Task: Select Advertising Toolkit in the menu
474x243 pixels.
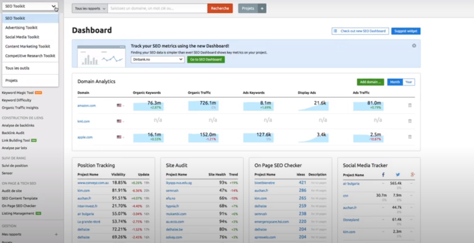Action: pos(30,28)
